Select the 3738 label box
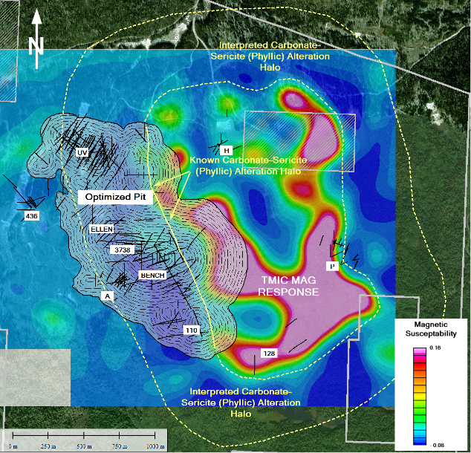 coord(122,251)
